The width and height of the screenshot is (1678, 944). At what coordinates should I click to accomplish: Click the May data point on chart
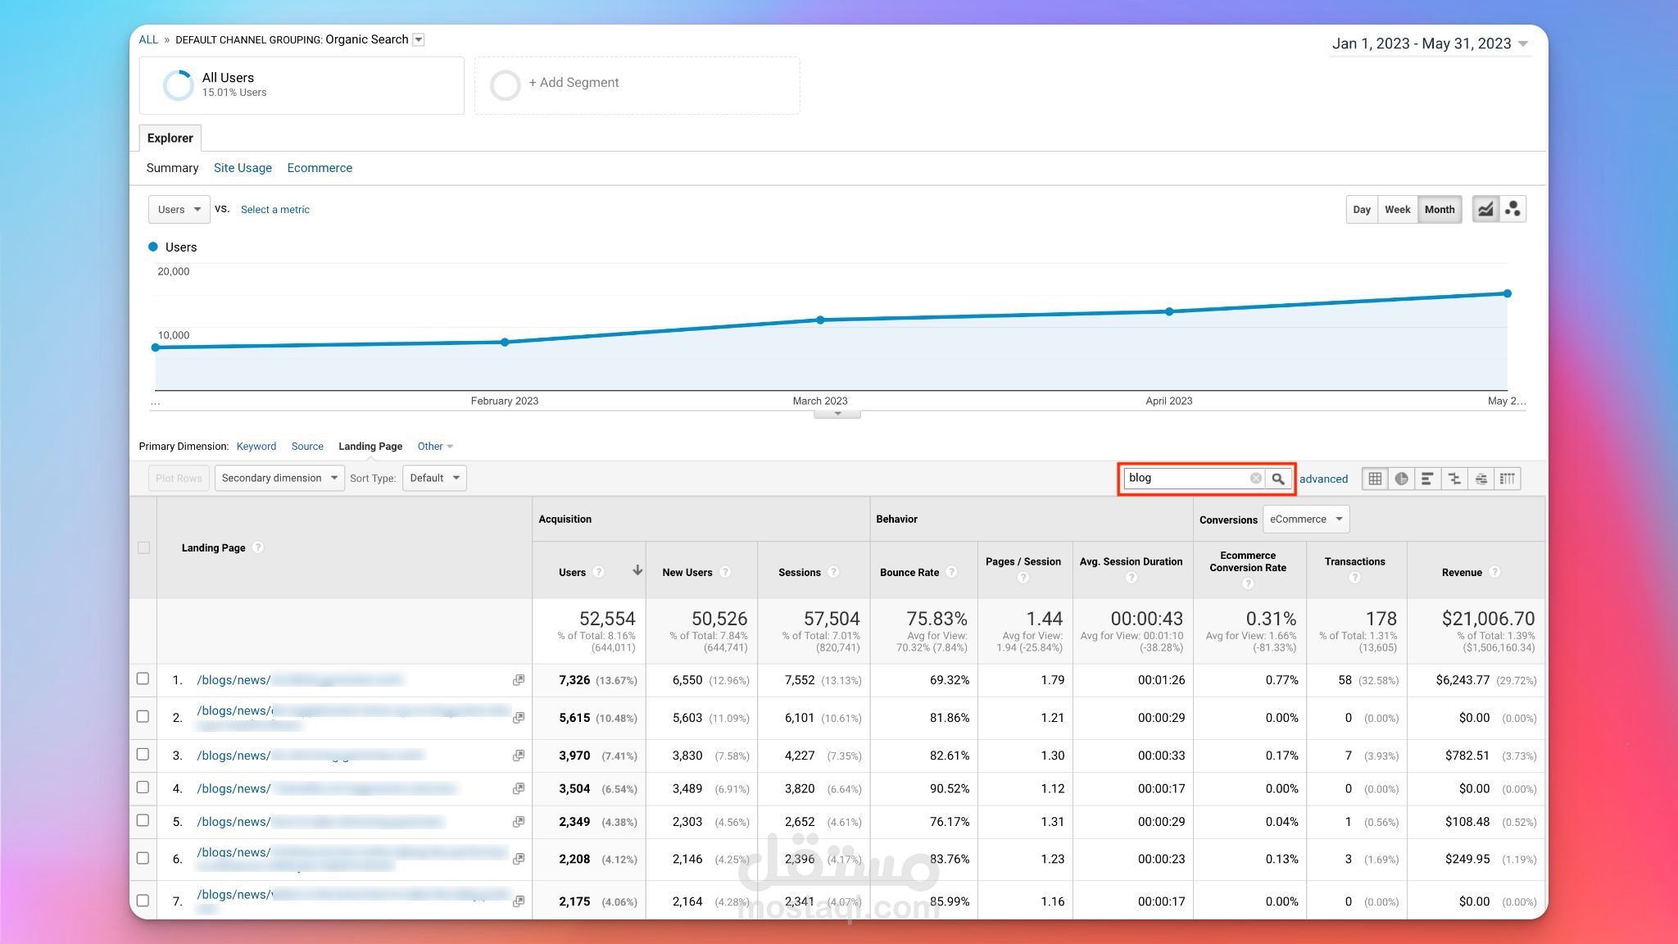coord(1507,293)
